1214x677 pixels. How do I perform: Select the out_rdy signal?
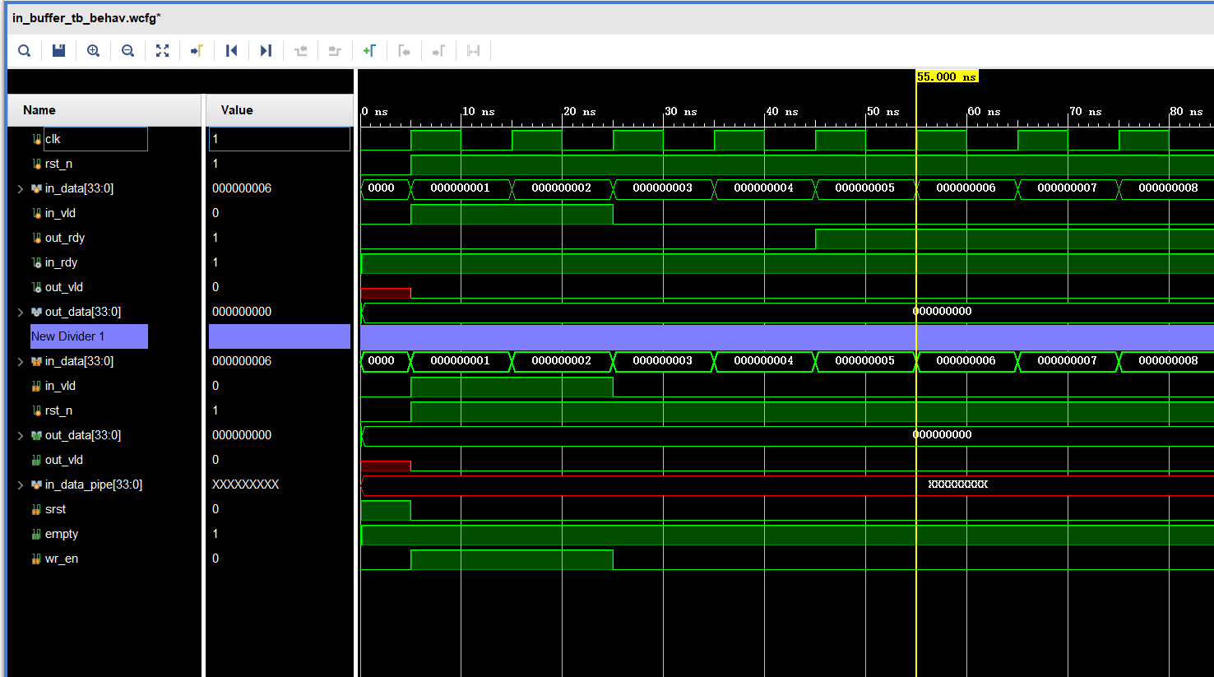tap(65, 238)
